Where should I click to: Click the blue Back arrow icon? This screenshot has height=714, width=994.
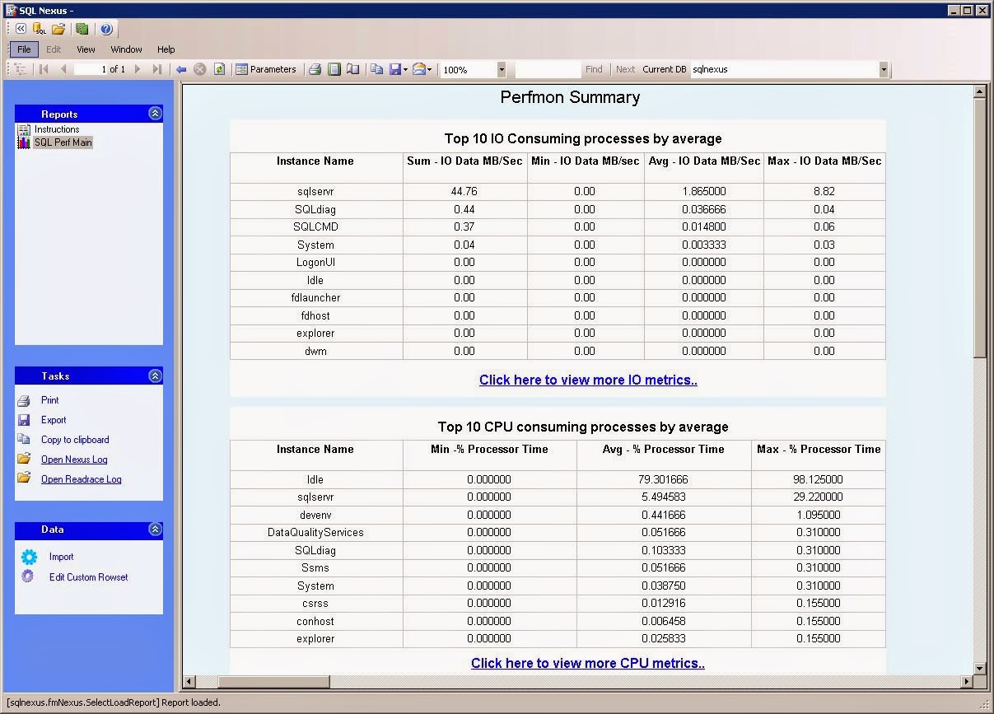coord(181,69)
